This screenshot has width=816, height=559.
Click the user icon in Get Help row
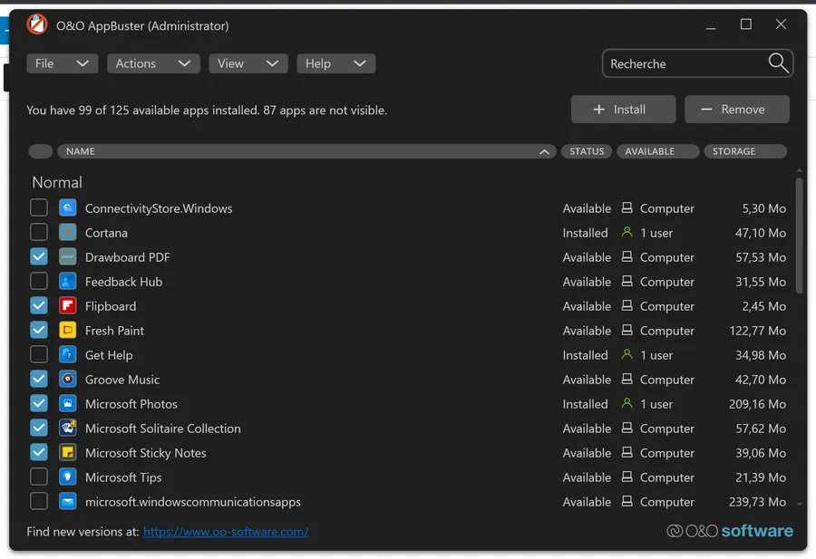pyautogui.click(x=627, y=354)
